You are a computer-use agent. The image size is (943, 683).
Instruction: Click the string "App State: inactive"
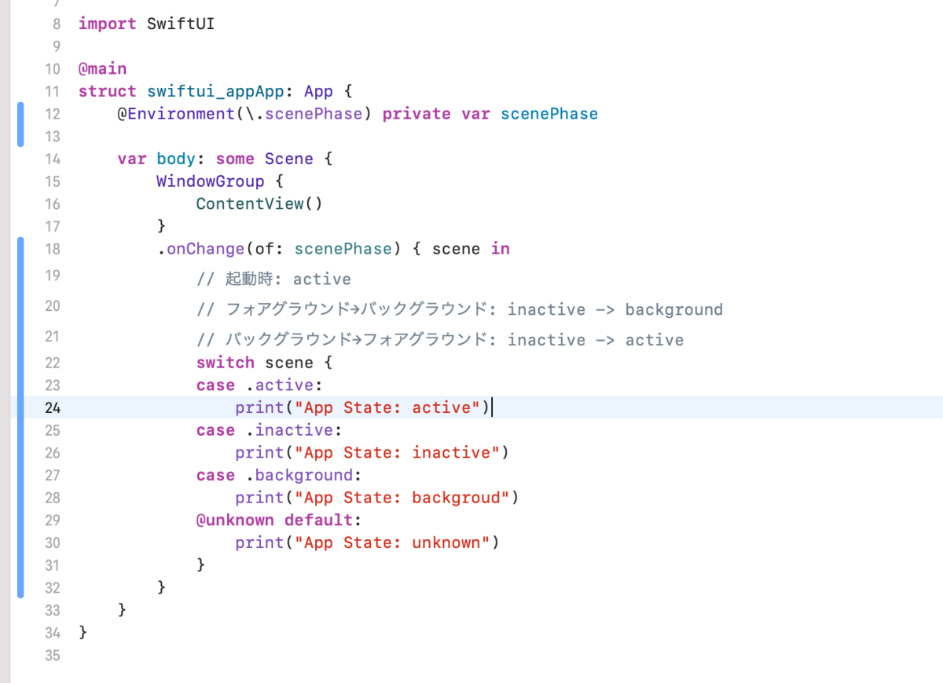point(396,453)
